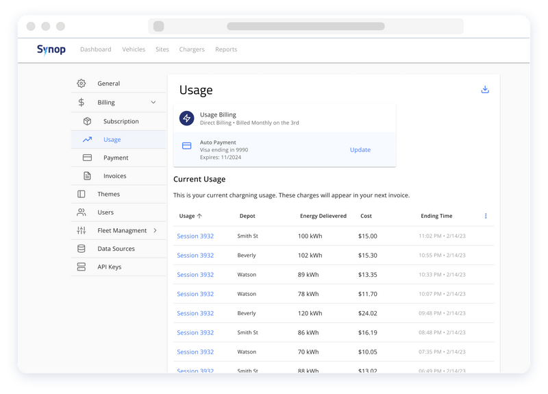Select Payment in the Billing submenu

coord(116,158)
